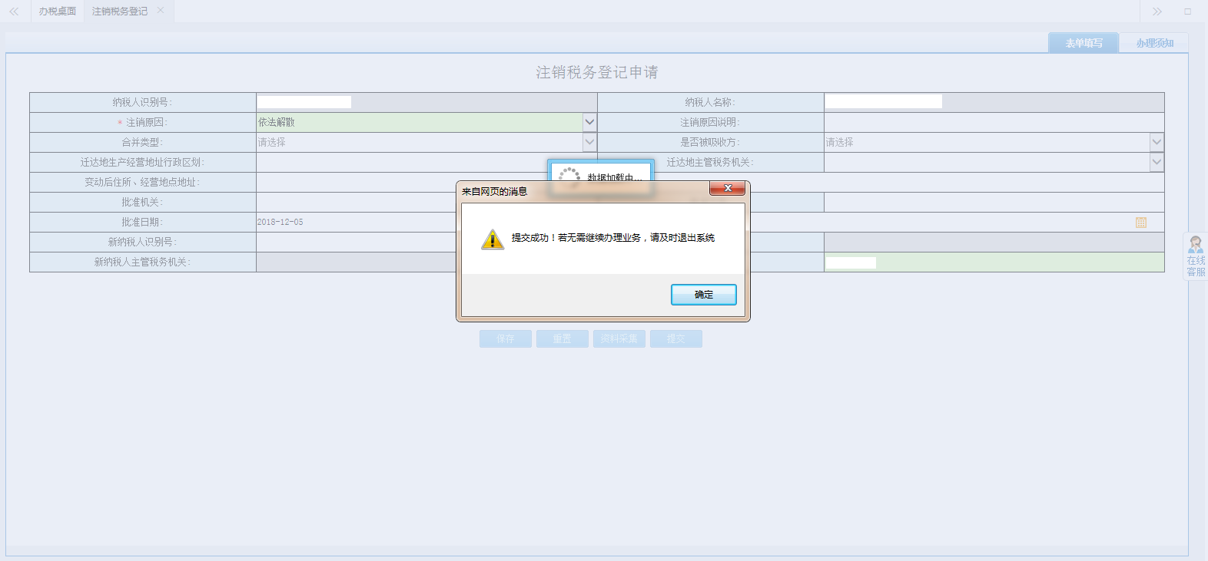This screenshot has width=1208, height=561.
Task: Close the 注销税务登记 tab
Action: click(x=160, y=11)
